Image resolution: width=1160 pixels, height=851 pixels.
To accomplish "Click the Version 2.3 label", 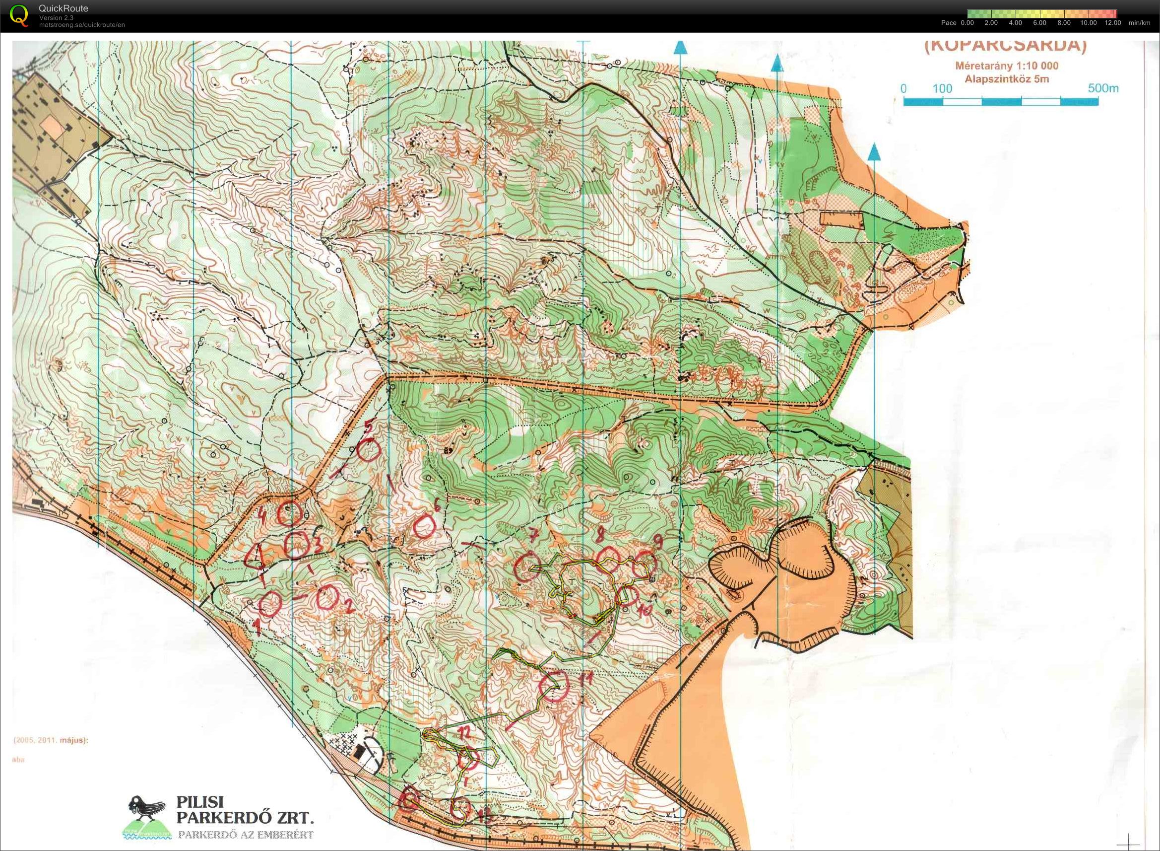I will pyautogui.click(x=56, y=18).
